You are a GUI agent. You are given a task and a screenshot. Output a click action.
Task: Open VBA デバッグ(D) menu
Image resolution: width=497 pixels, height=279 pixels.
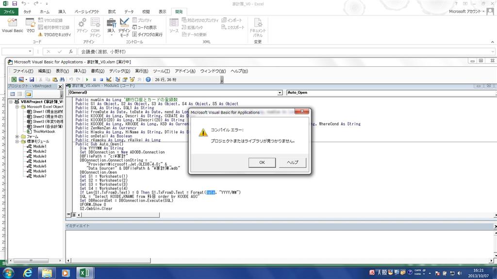[x=119, y=71]
